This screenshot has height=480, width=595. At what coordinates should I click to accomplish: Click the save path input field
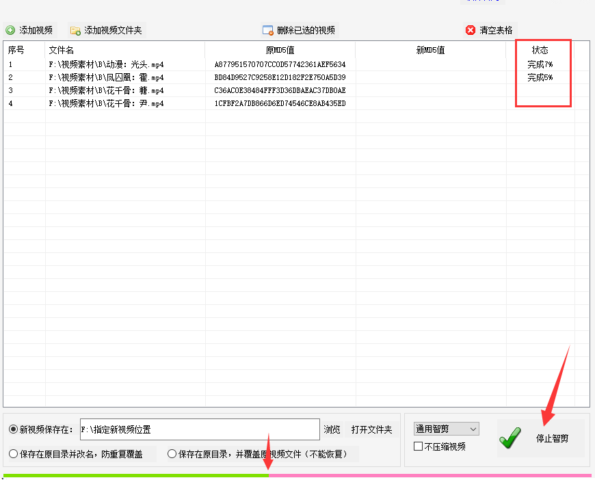pyautogui.click(x=199, y=429)
